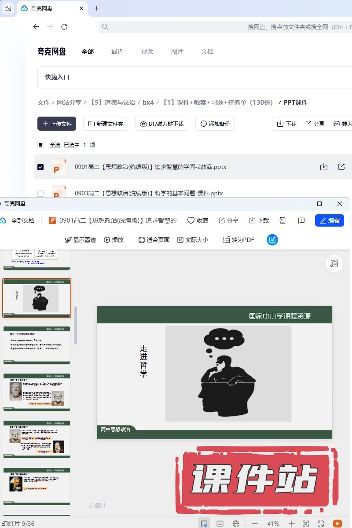The image size is (352, 528).
Task: Uncheck the 0901 追求智慧的学问 file checkbox
Action: click(40, 167)
